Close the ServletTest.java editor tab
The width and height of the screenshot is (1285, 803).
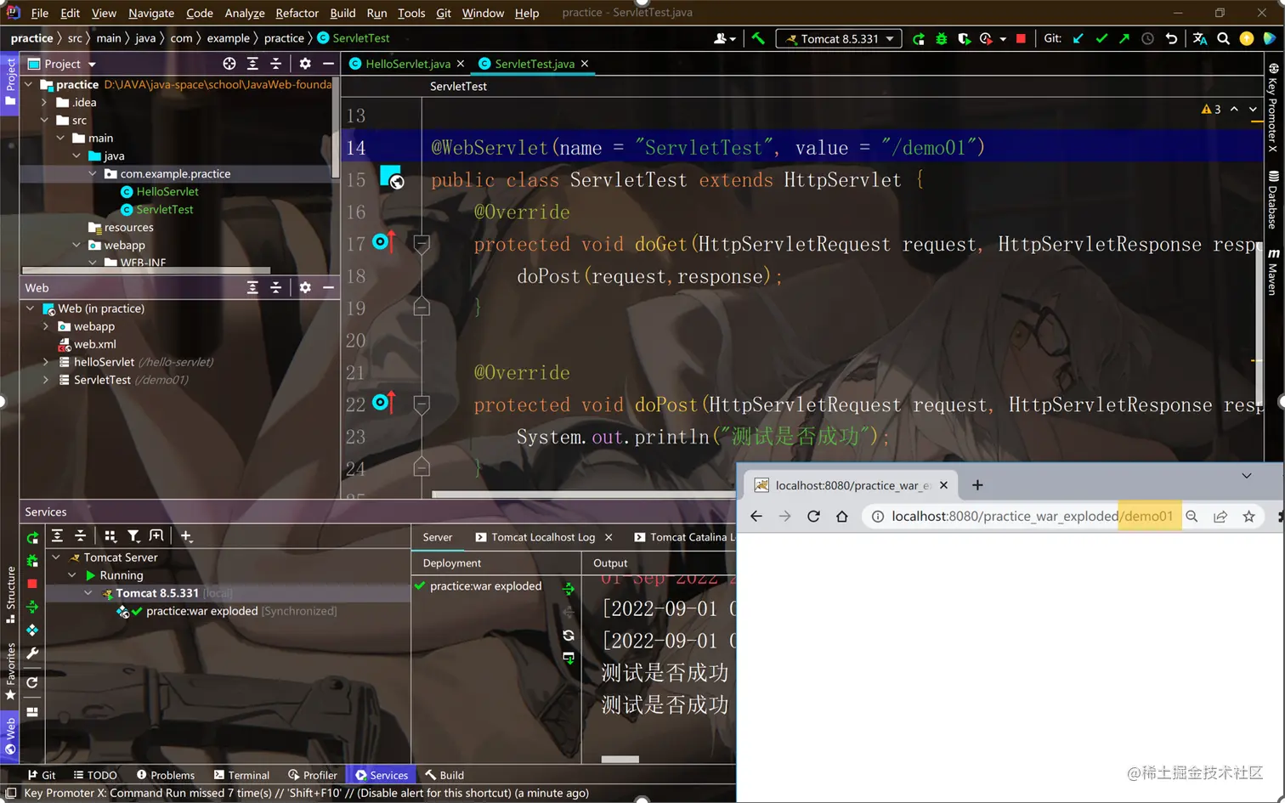pos(585,64)
